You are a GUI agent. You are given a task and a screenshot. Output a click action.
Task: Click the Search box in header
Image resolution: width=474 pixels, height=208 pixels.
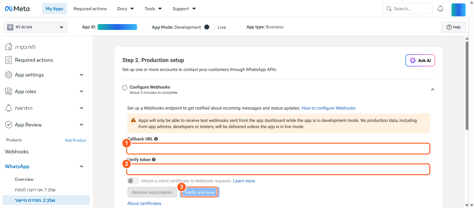pos(407,9)
